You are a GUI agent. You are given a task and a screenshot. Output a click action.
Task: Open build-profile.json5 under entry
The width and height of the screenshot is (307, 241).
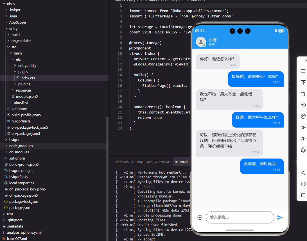54,115
